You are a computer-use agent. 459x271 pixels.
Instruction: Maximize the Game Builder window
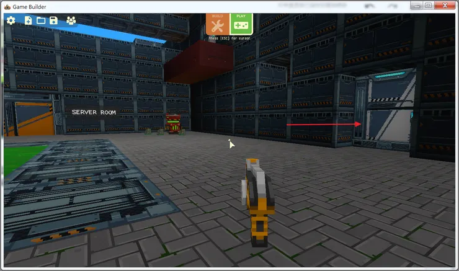click(428, 6)
